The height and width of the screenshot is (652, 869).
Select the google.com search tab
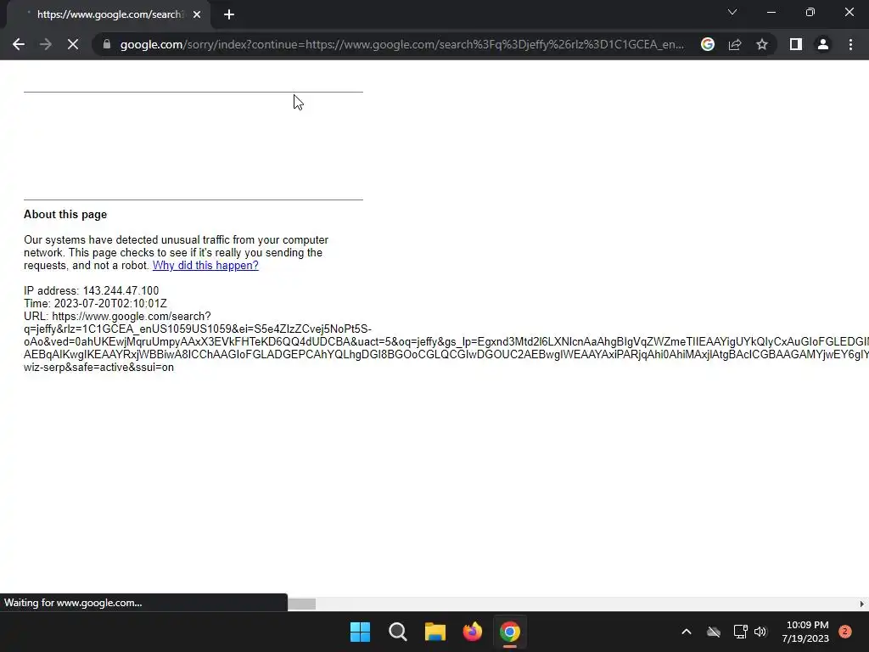click(x=109, y=14)
